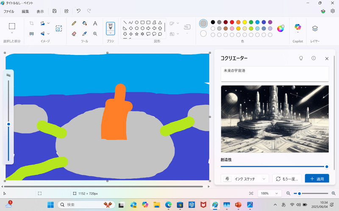339x211 pixels.
Task: Click the lightbulb icon in Cocreator panel
Action: click(x=301, y=58)
